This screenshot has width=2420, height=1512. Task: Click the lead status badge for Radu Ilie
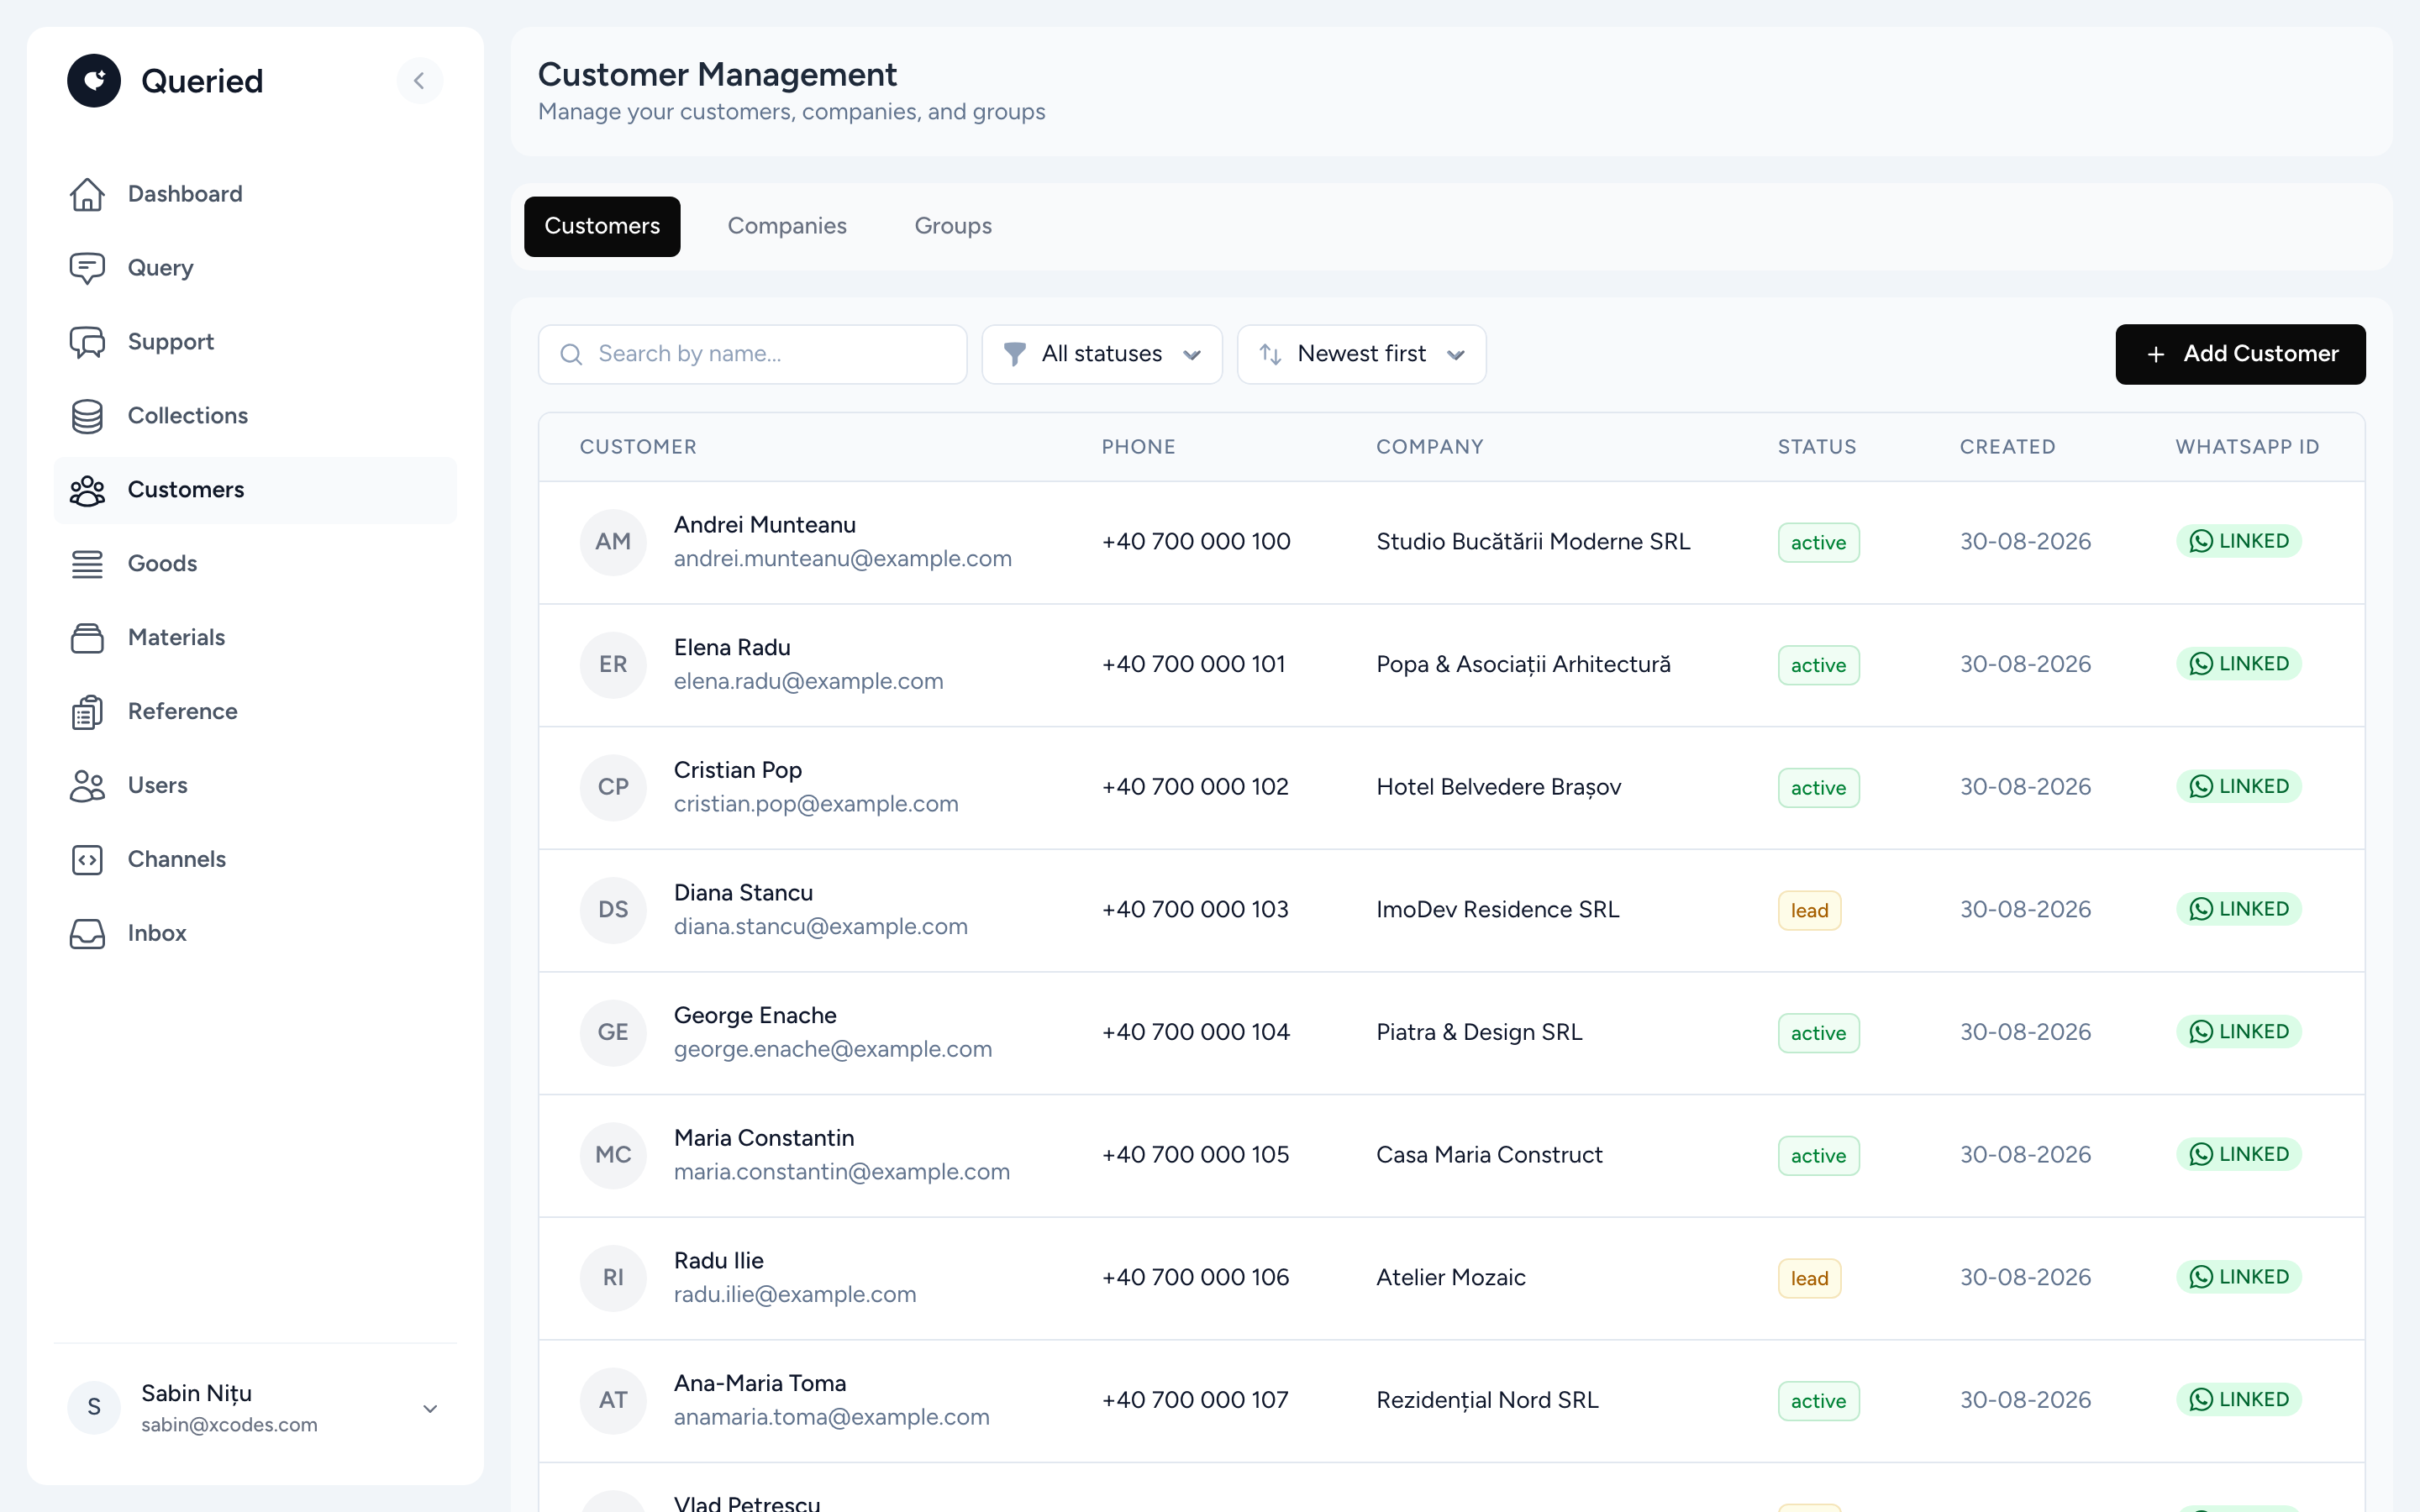click(1809, 1278)
